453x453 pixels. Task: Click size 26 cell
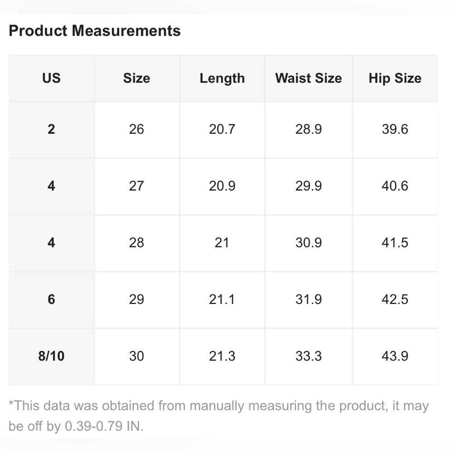coord(137,130)
